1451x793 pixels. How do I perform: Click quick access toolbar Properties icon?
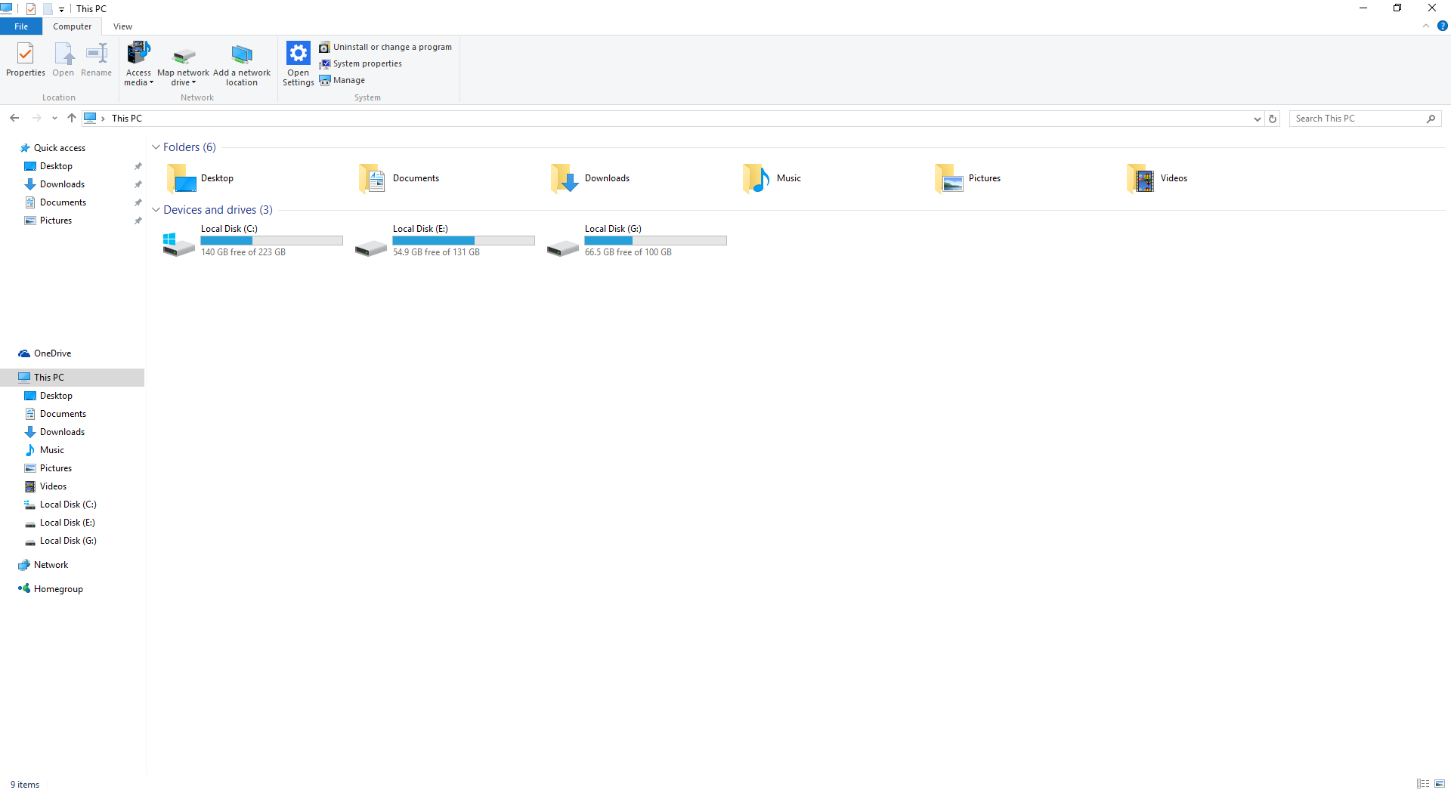pyautogui.click(x=31, y=9)
